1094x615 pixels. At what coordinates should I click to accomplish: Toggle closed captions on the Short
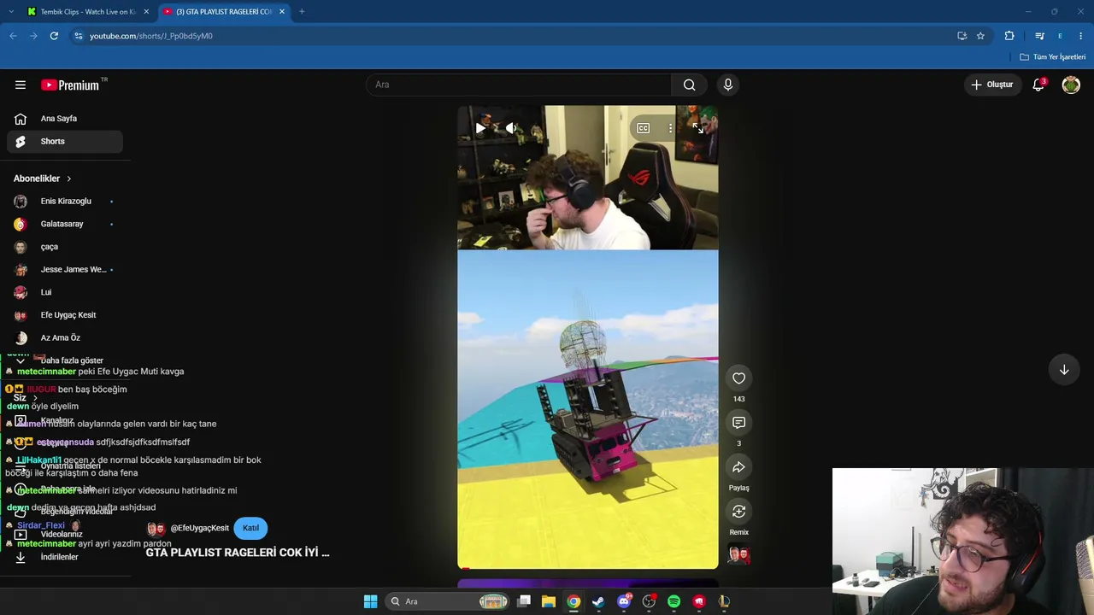tap(643, 128)
